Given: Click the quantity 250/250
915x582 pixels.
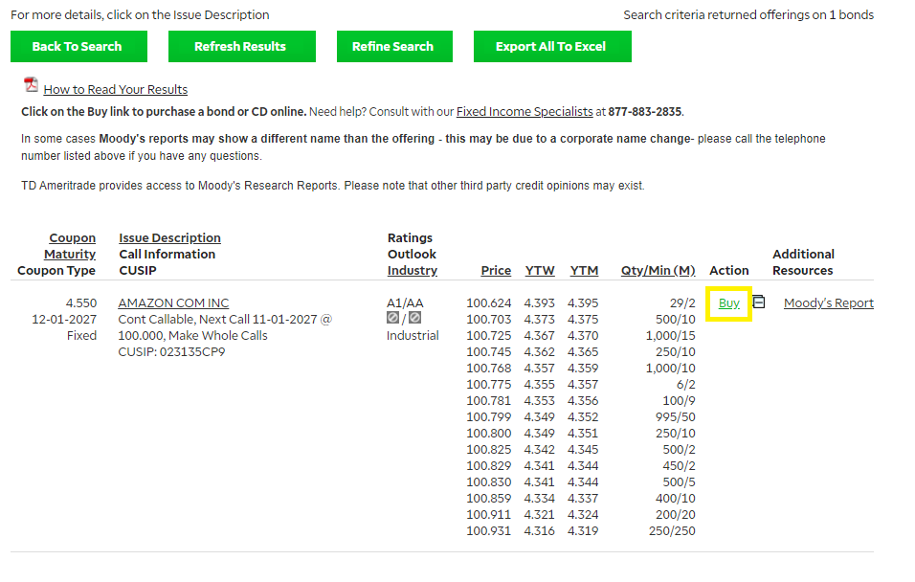Looking at the screenshot, I should click(x=672, y=532).
